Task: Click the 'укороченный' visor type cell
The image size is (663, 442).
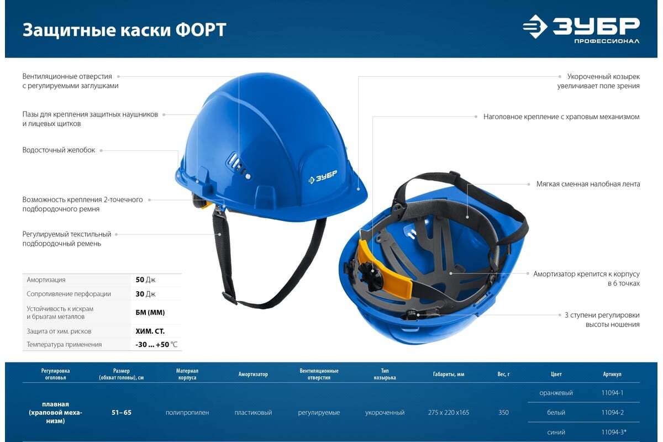Action: click(385, 413)
